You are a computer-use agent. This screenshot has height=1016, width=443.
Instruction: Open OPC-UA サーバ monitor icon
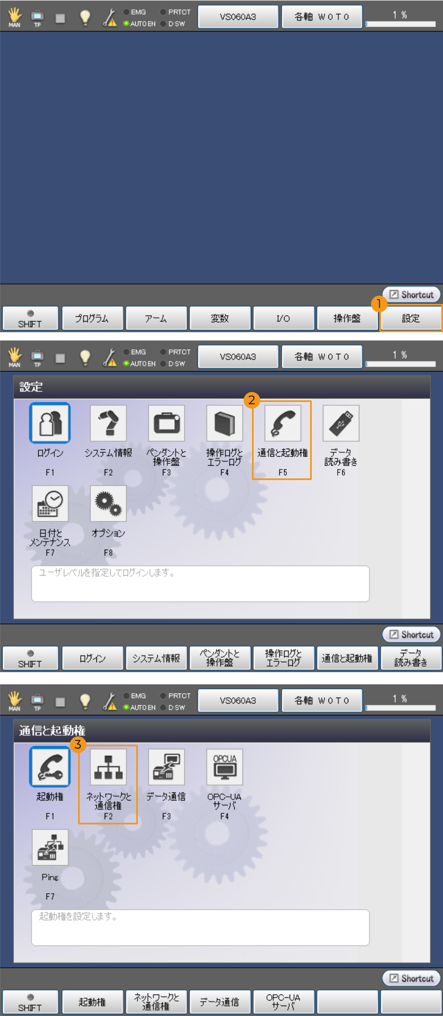tap(224, 767)
